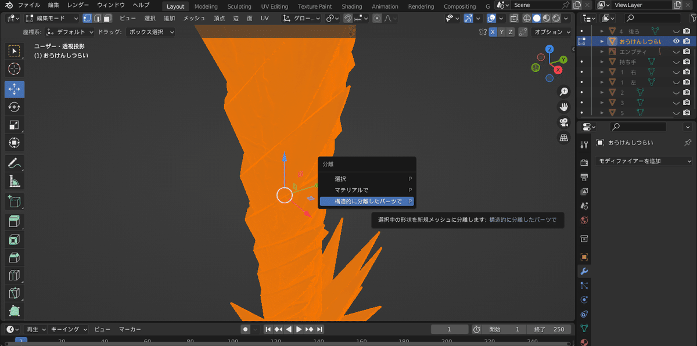697x346 pixels.
Task: Select the Annotate pencil tool
Action: pos(15,163)
